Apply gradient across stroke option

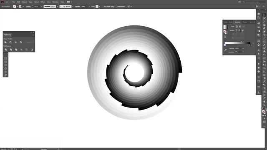coord(243,30)
